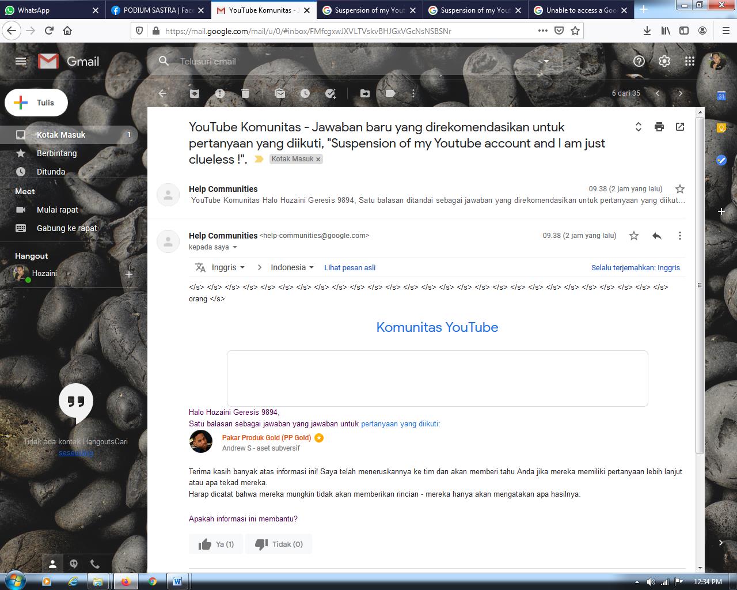Mark email as unread
Image resolution: width=737 pixels, height=590 pixels.
tap(280, 93)
